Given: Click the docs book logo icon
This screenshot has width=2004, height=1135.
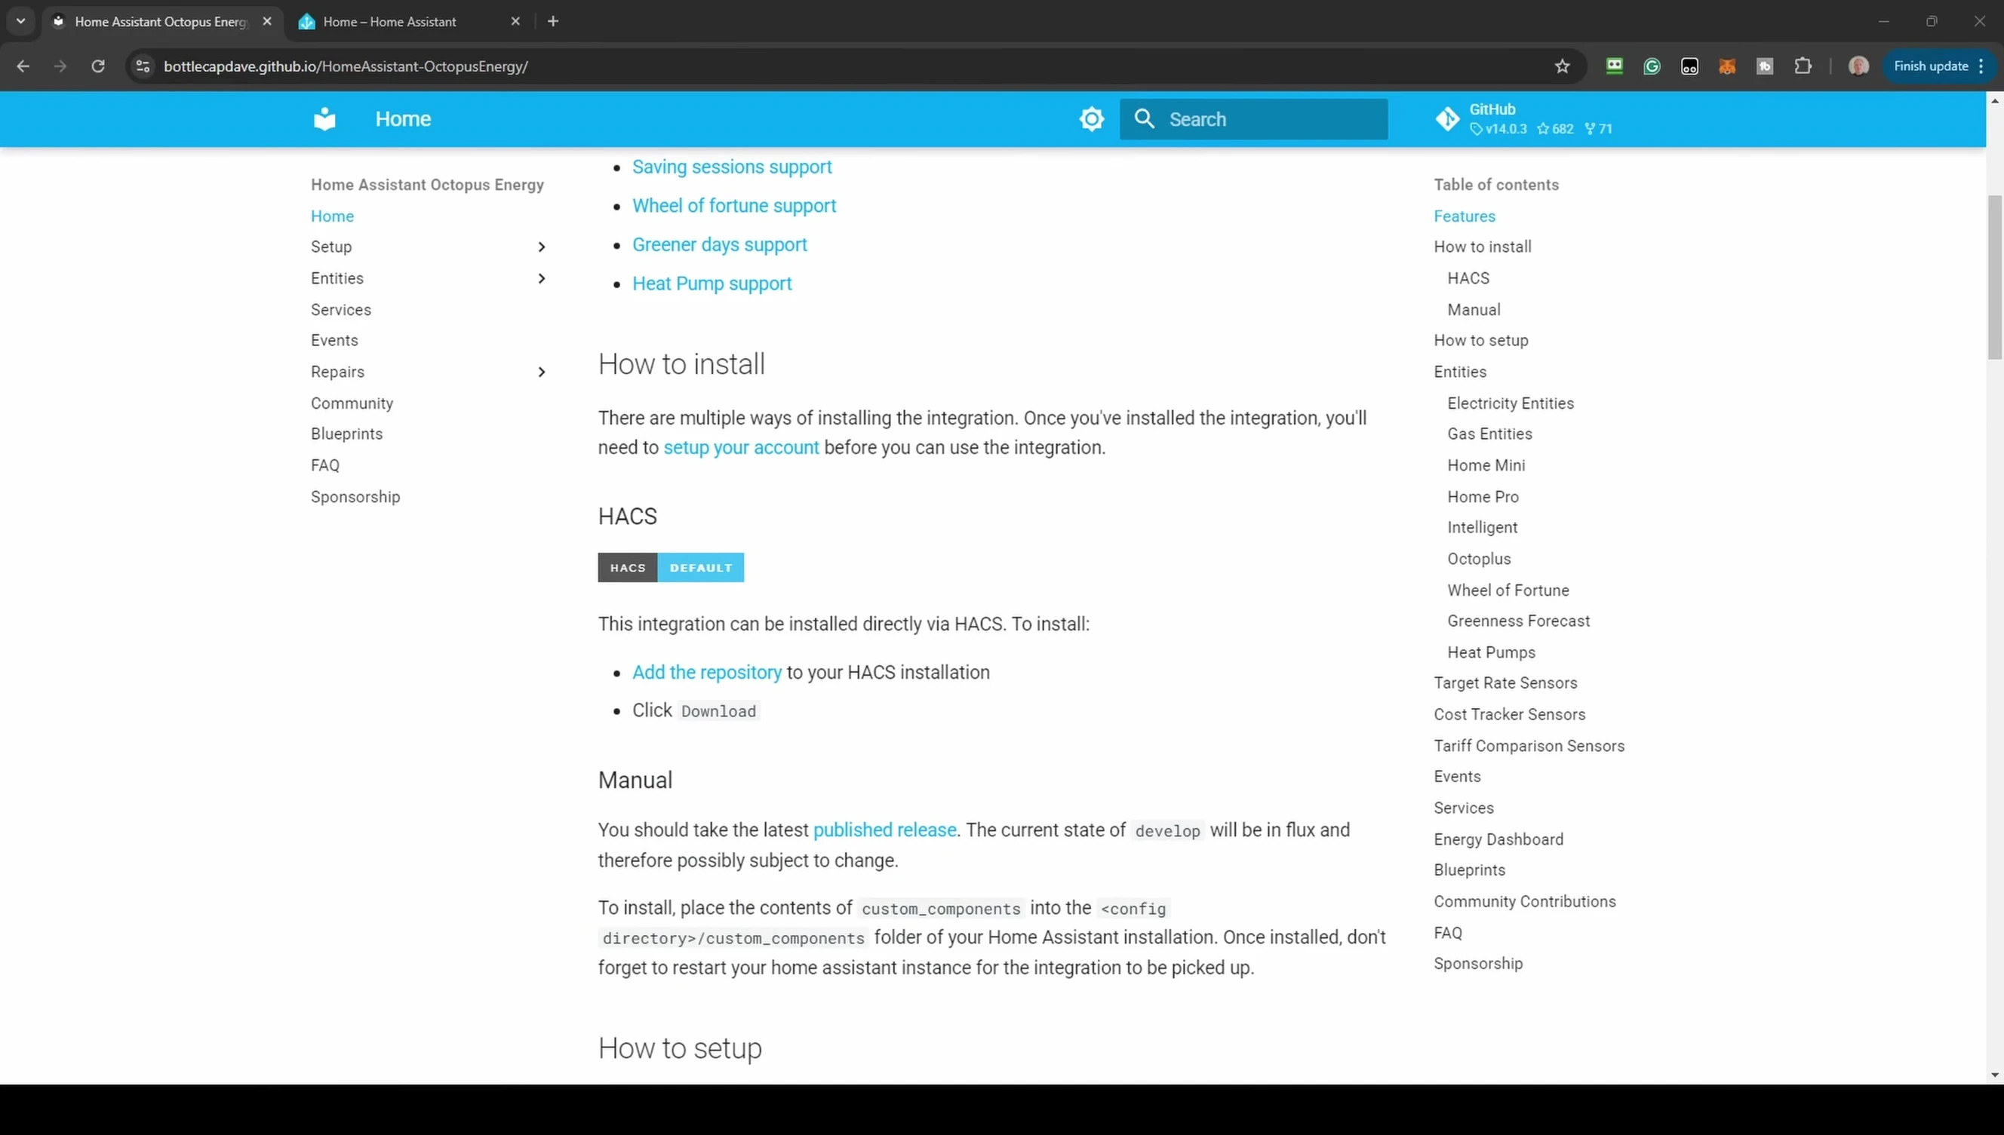Looking at the screenshot, I should (x=324, y=118).
